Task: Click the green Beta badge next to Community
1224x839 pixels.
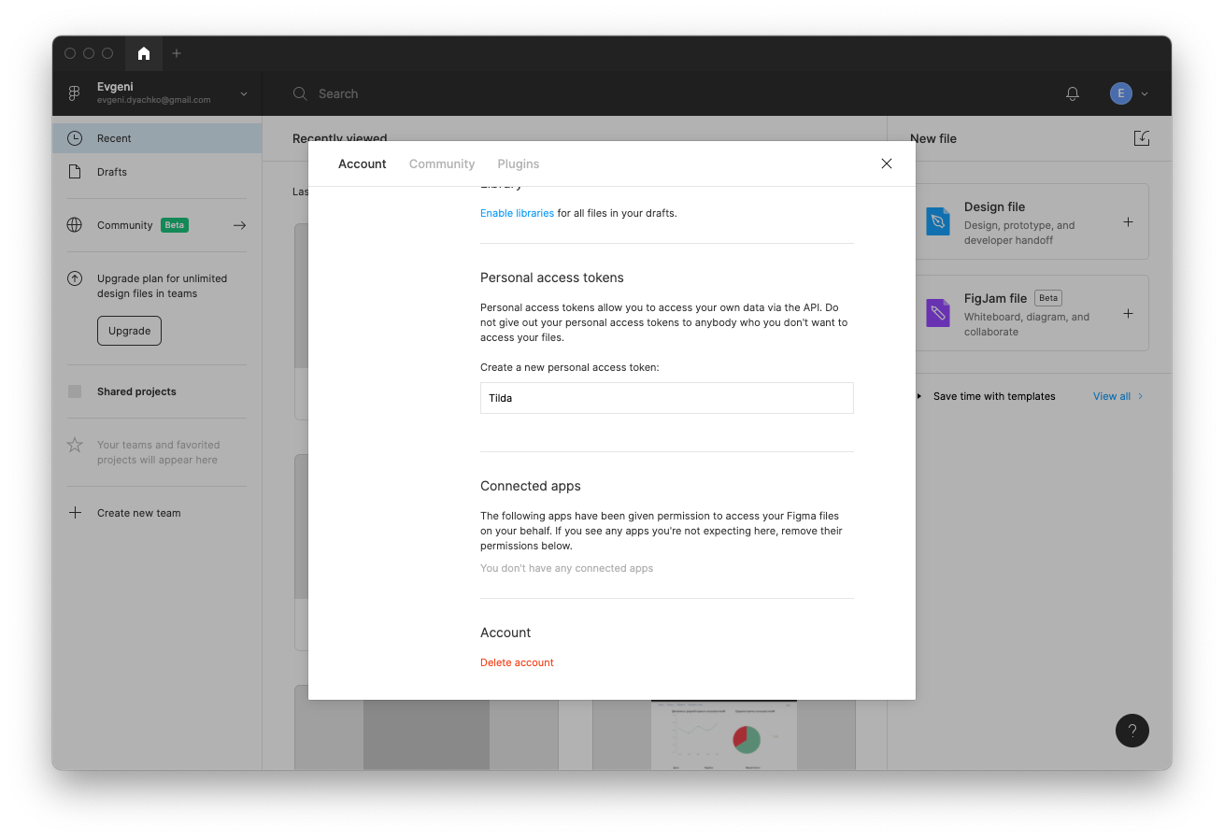Action: point(175,225)
